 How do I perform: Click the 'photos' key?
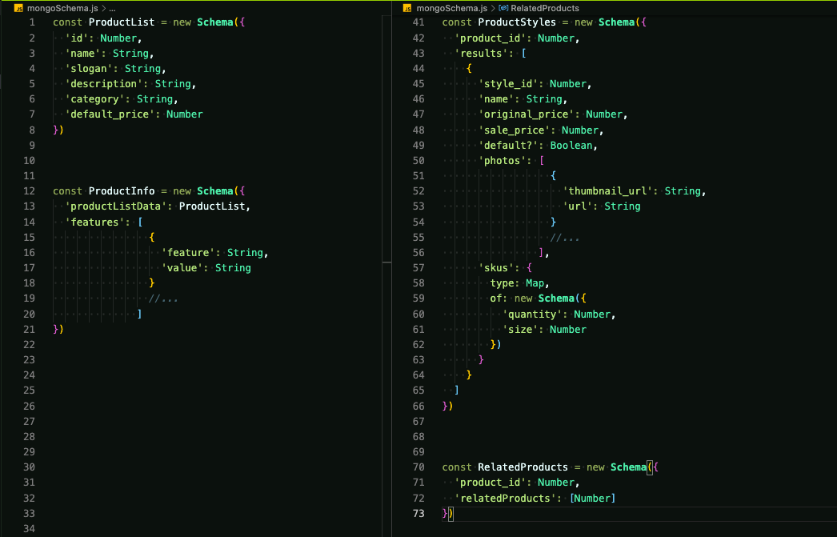click(x=502, y=161)
